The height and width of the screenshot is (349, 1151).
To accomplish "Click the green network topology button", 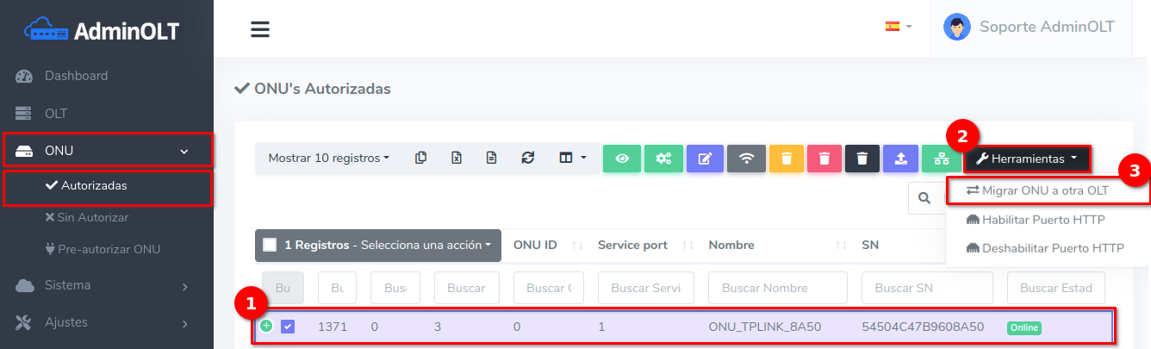I will click(942, 159).
